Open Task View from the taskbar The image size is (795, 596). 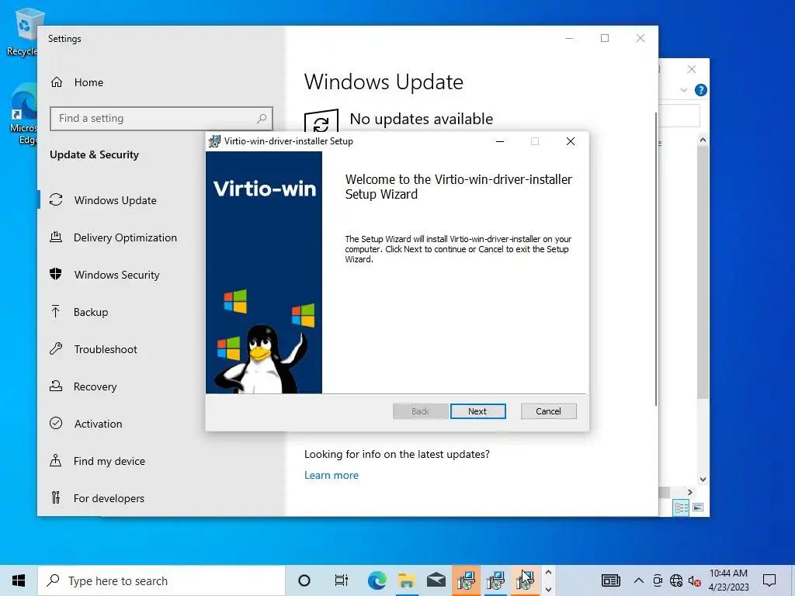coord(342,580)
